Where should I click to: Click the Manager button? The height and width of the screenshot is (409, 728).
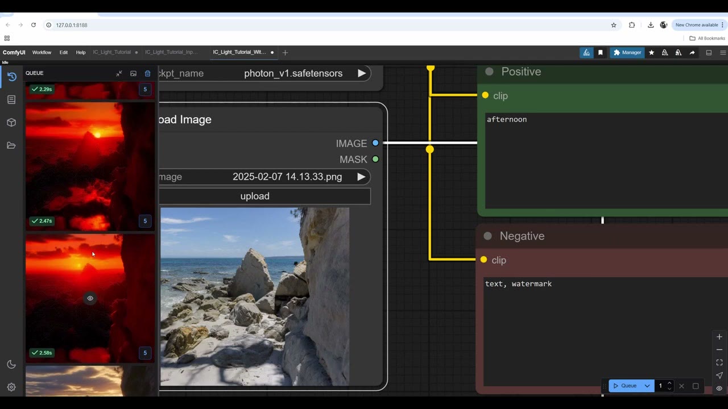click(x=627, y=52)
